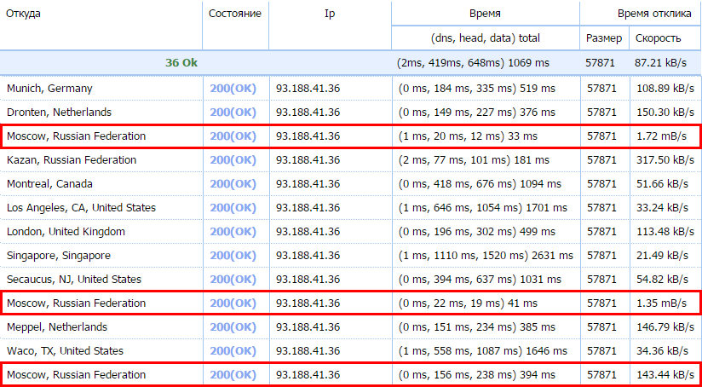Click the Откуда column header

tap(24, 14)
